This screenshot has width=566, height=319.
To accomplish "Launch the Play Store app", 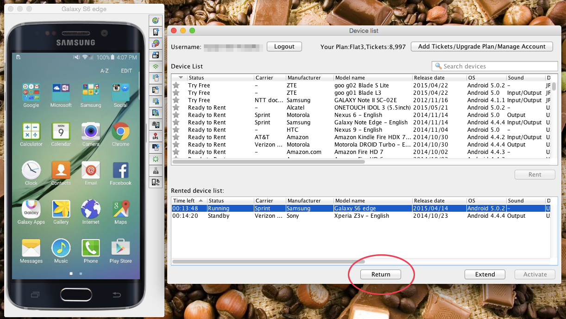I will [120, 251].
